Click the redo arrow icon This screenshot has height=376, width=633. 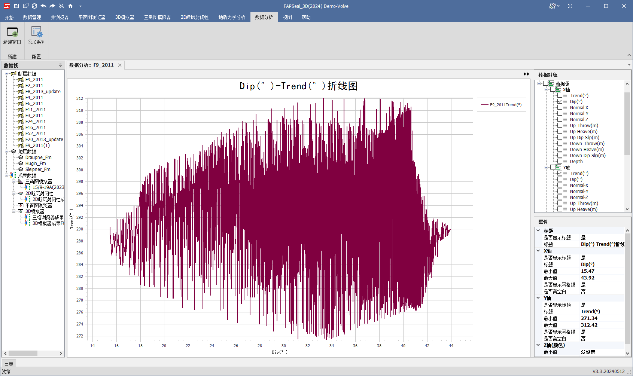point(52,6)
